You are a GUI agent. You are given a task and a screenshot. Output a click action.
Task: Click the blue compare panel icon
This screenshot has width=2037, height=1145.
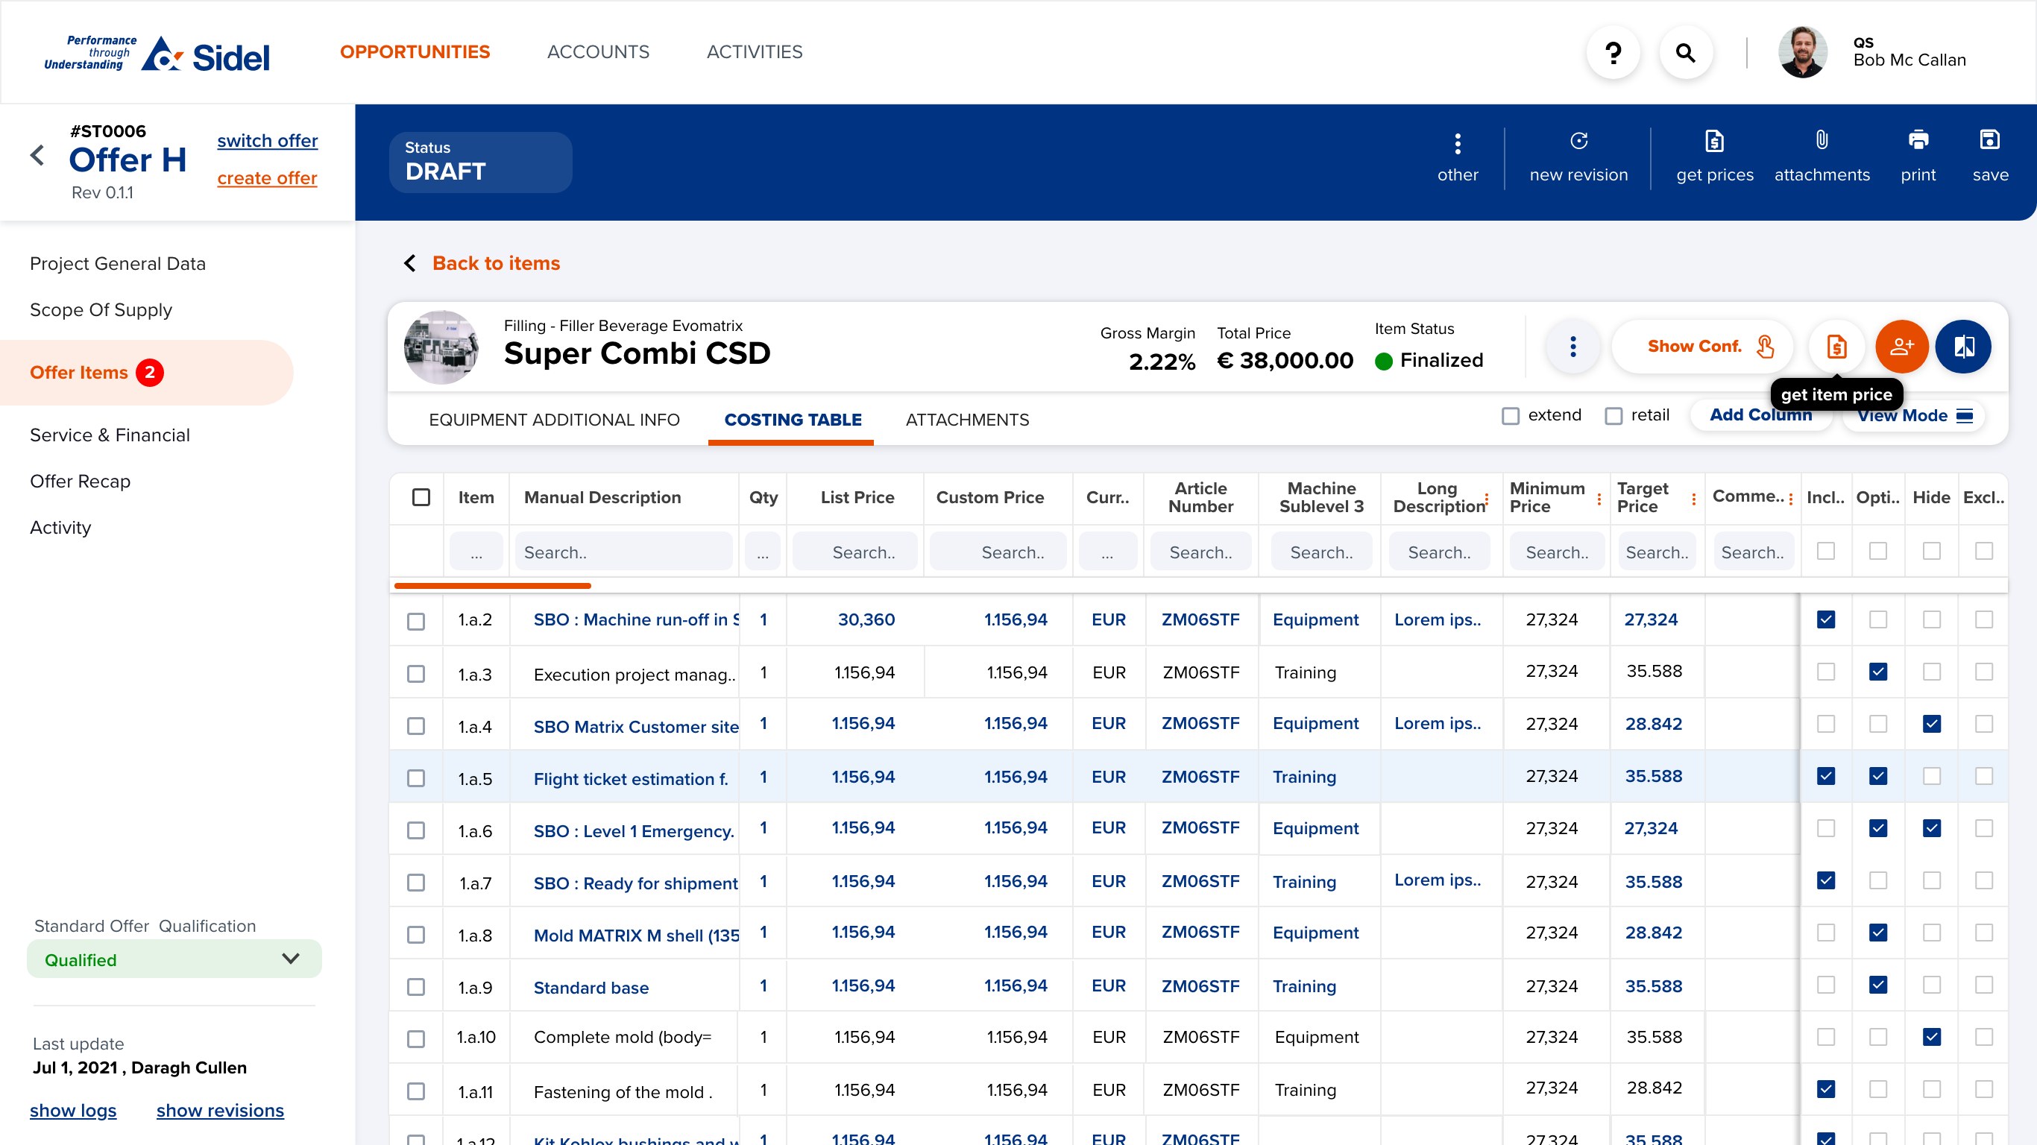pos(1962,347)
